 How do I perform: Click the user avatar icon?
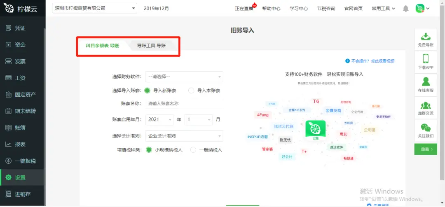420,8
